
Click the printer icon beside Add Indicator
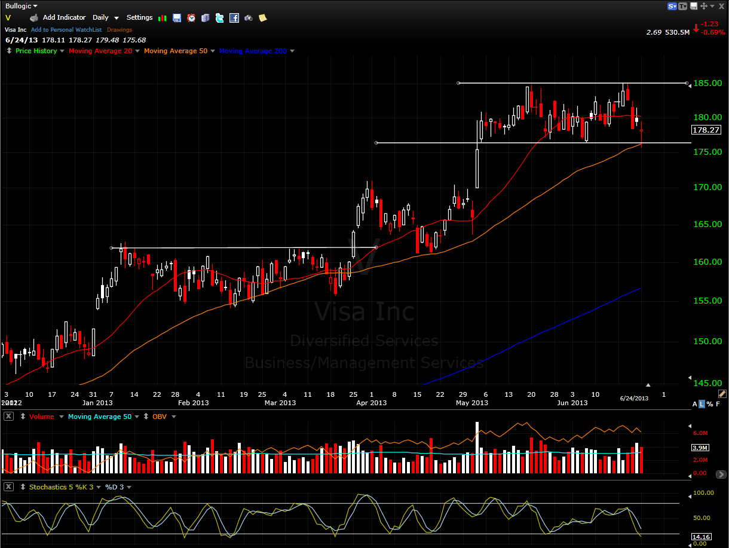34,18
